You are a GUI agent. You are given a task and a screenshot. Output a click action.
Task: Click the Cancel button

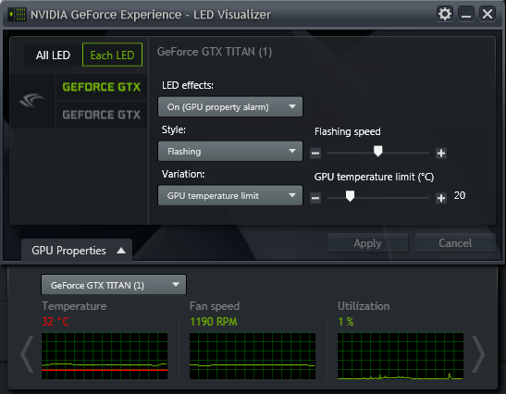click(455, 242)
